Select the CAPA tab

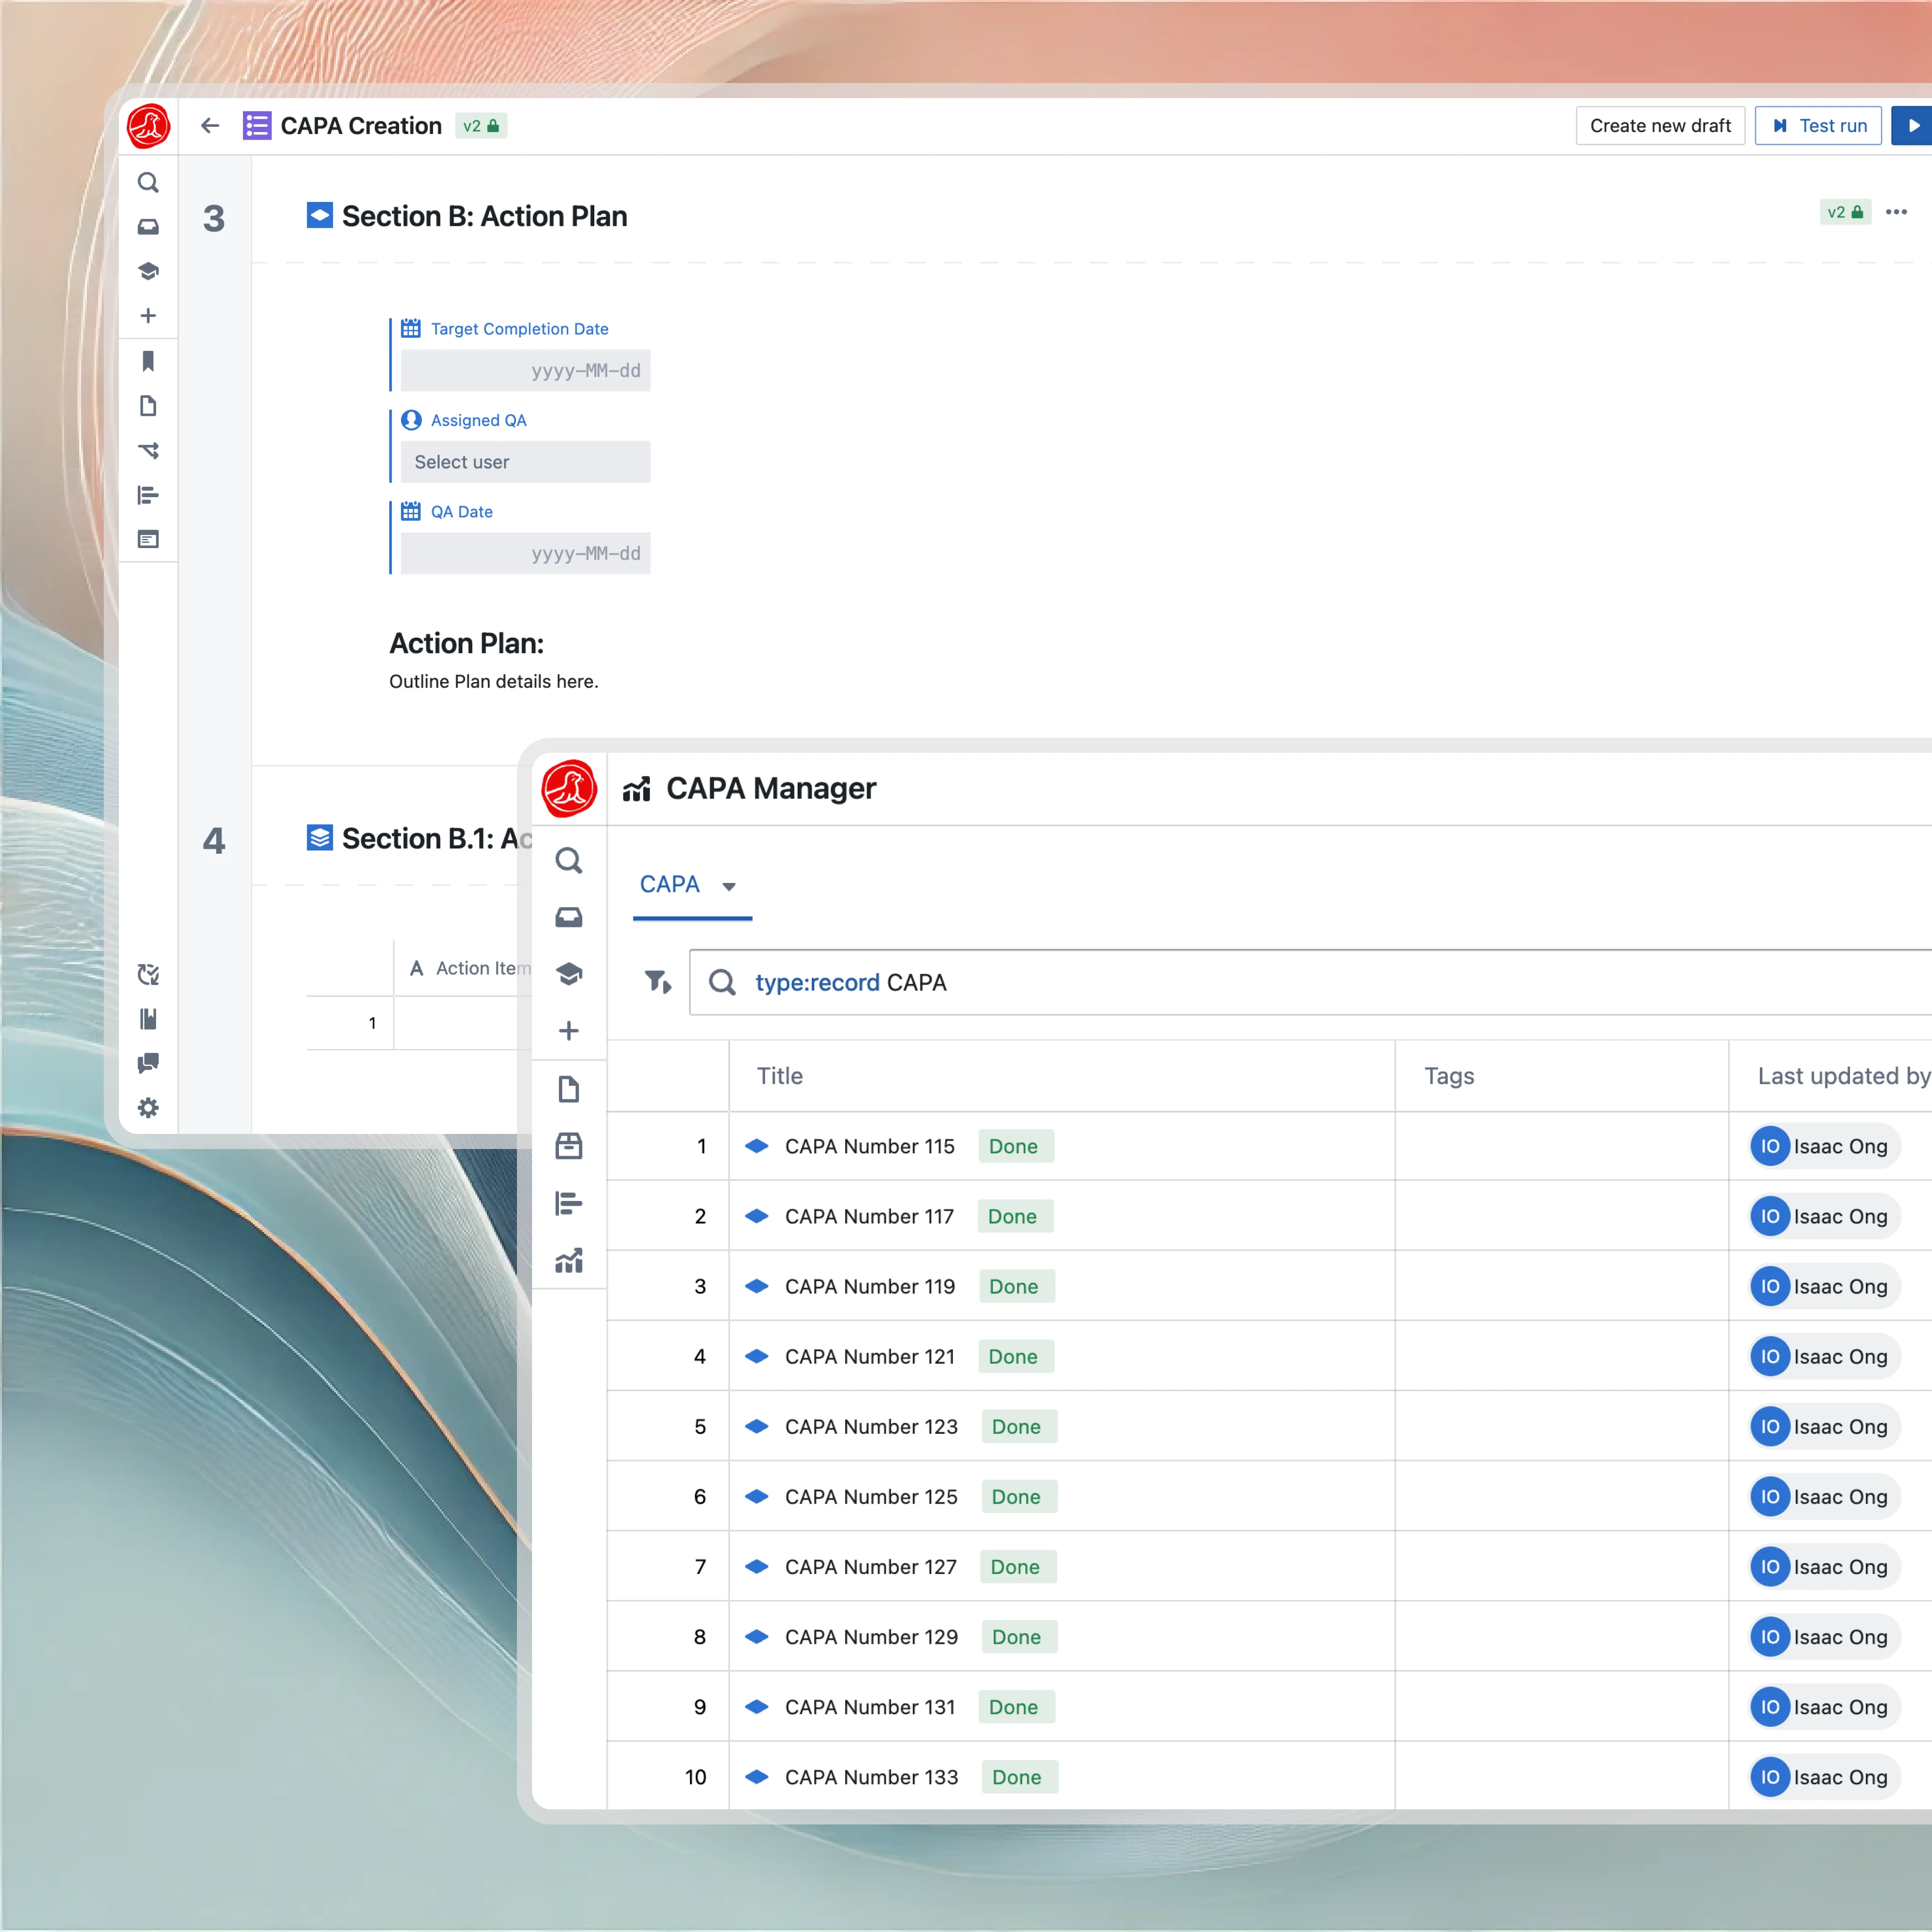pyautogui.click(x=670, y=885)
